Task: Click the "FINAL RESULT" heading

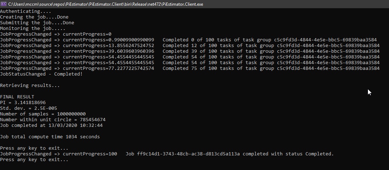Action: [x=17, y=97]
